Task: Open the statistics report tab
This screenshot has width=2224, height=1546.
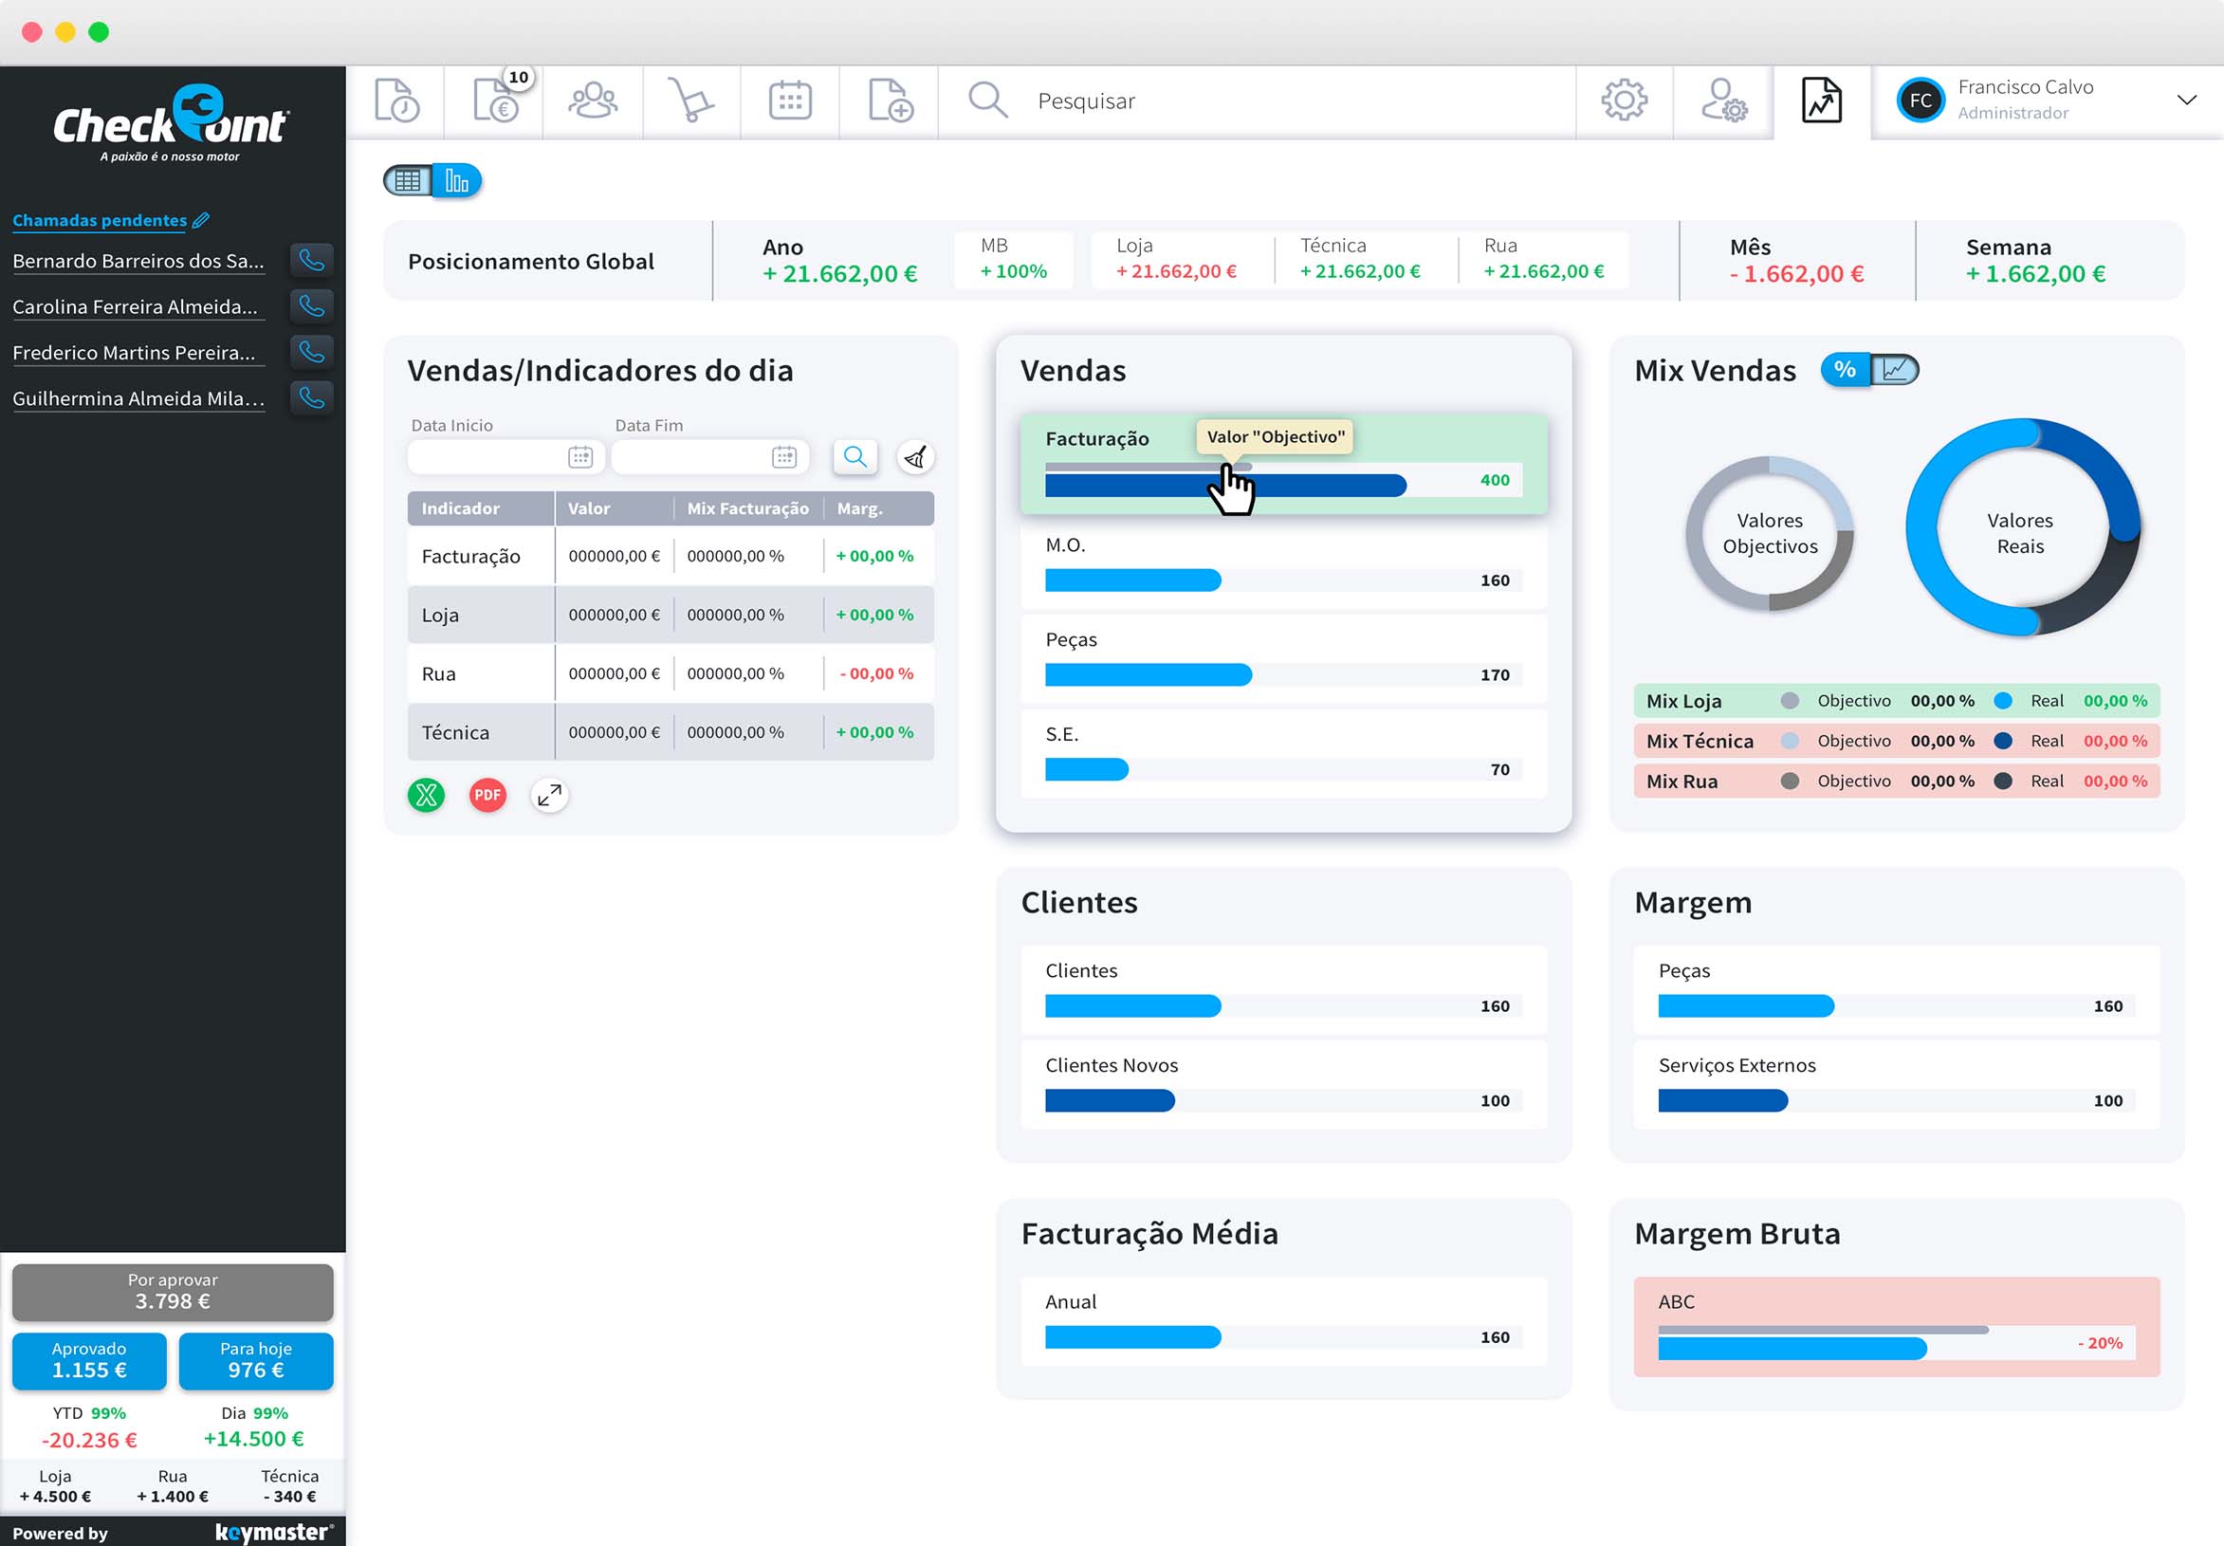Action: (x=1821, y=101)
